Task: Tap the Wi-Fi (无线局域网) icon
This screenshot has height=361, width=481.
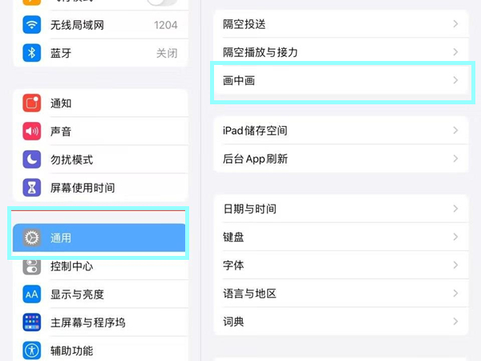Action: (x=32, y=26)
